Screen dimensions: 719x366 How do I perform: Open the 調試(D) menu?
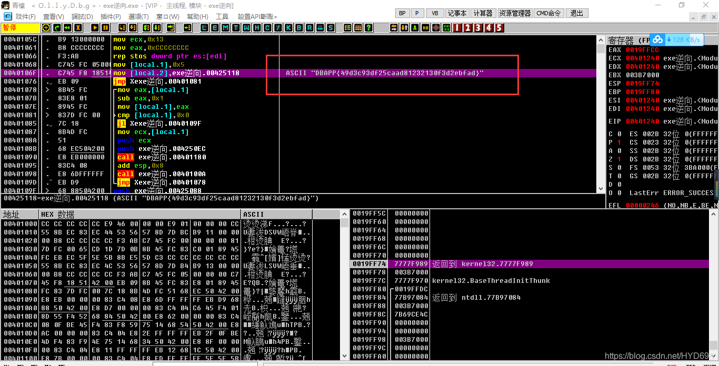pos(82,16)
